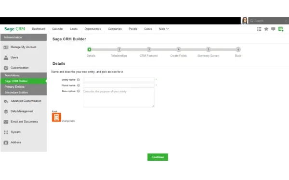This screenshot has height=180, width=289.
Task: Select step 5 Summary Screen in wizard
Action: click(x=208, y=49)
